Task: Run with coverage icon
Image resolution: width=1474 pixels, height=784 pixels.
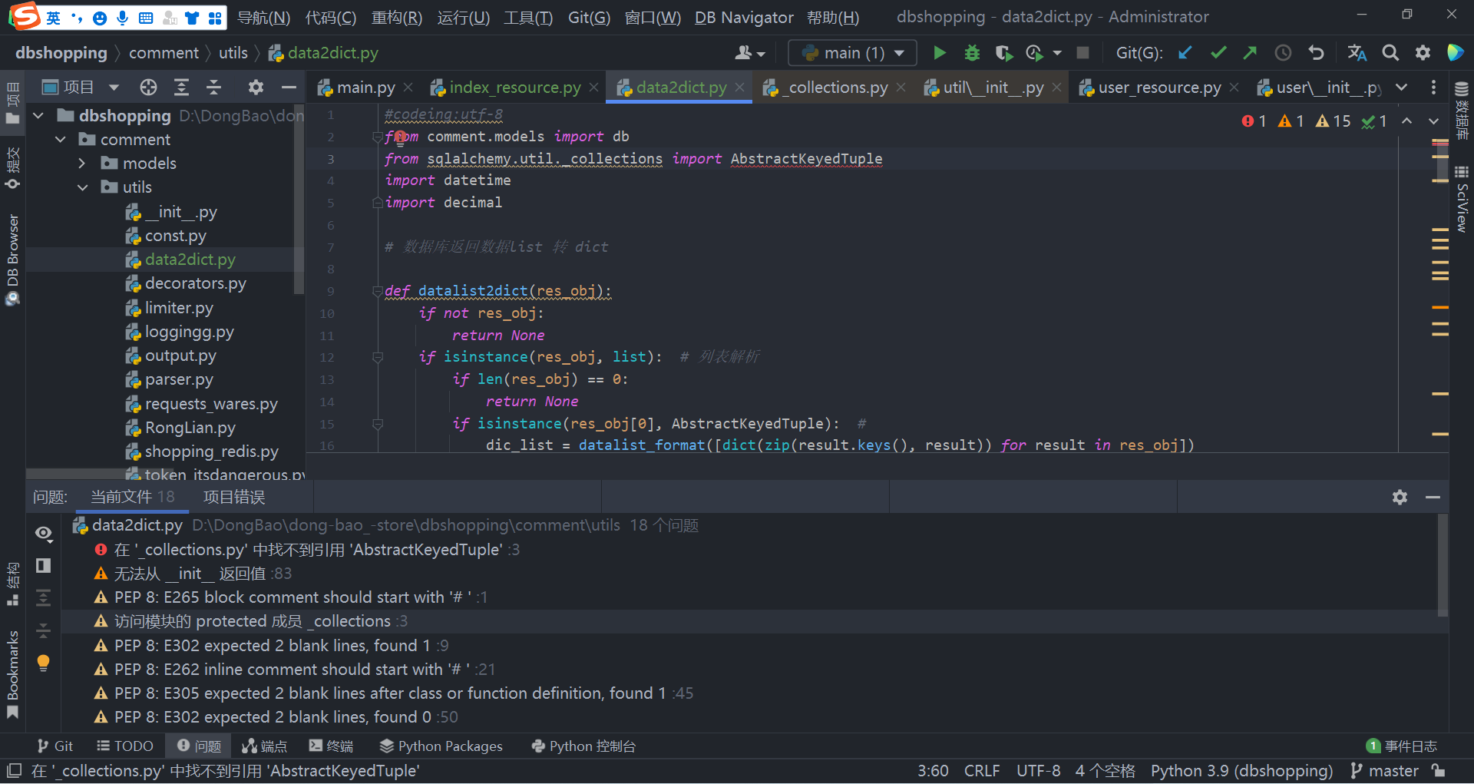Action: [x=1003, y=53]
